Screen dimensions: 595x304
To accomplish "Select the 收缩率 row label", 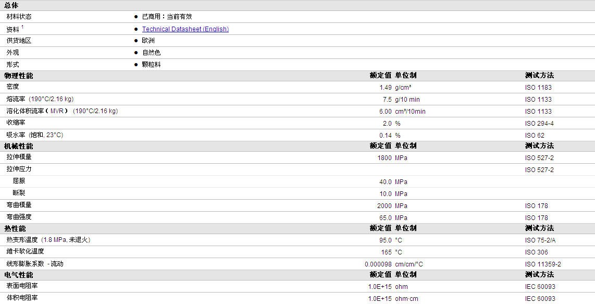I will [16, 123].
